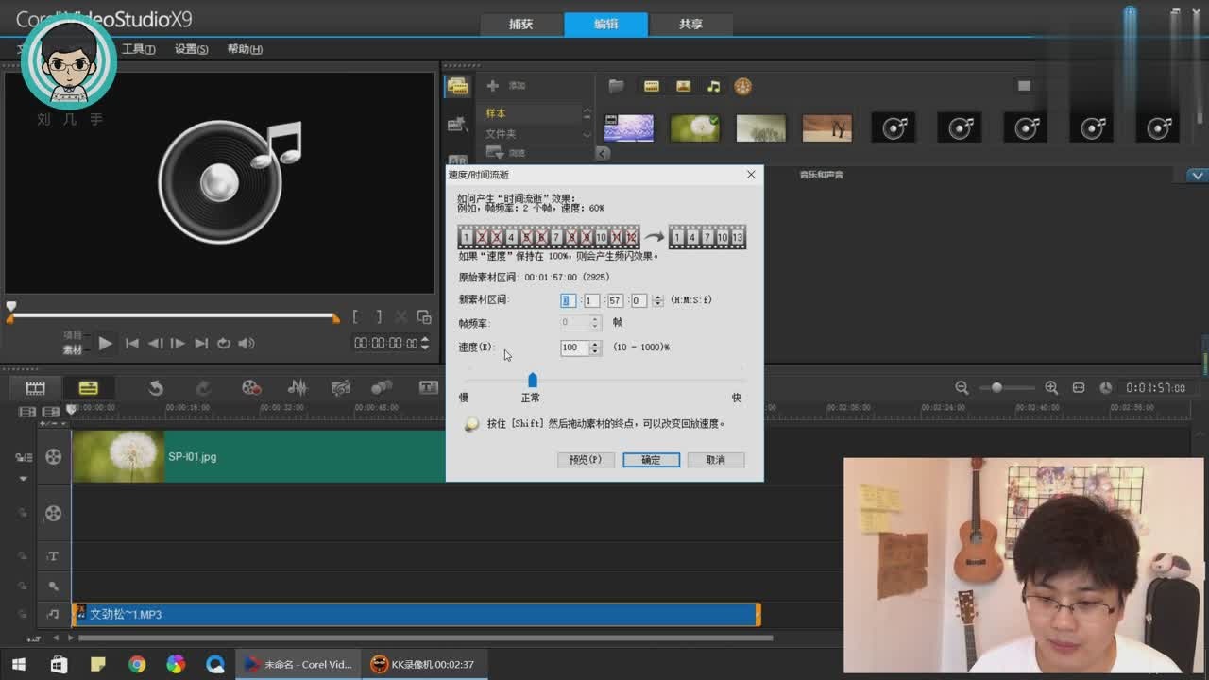
Task: Open the subtitle editor icon
Action: (428, 387)
